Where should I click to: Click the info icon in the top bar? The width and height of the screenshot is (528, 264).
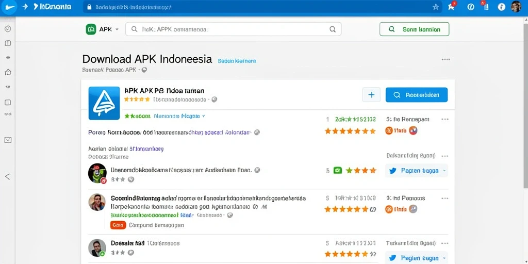[x=501, y=7]
